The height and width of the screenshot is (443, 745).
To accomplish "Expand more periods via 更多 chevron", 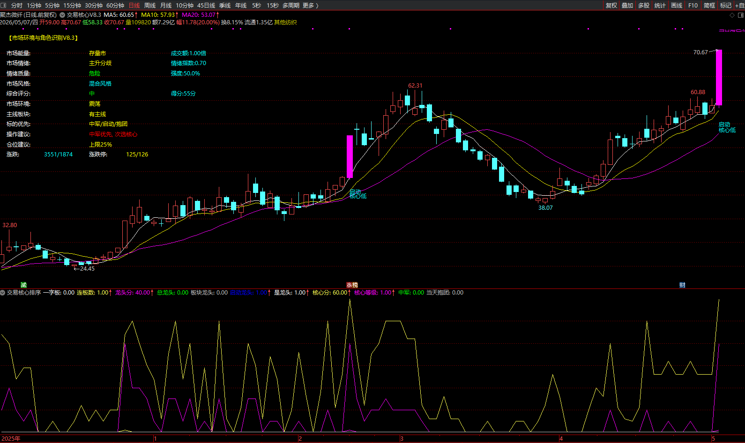I will [311, 5].
